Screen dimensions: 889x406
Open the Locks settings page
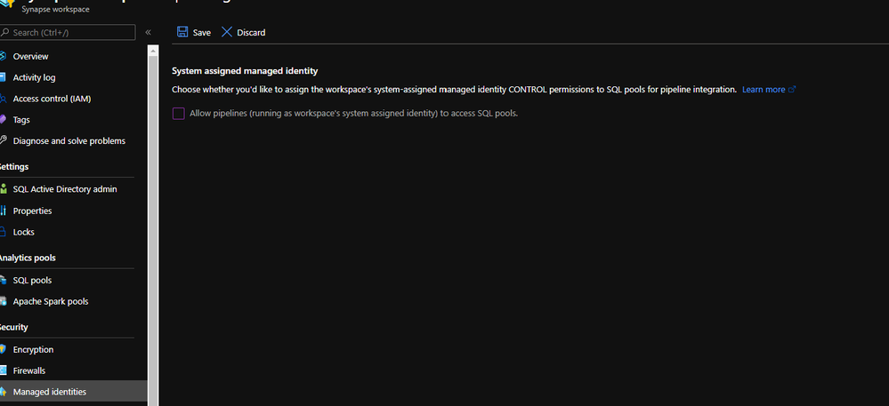[x=24, y=232]
